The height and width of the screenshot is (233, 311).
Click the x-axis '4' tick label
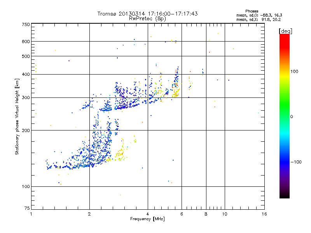(x=148, y=214)
